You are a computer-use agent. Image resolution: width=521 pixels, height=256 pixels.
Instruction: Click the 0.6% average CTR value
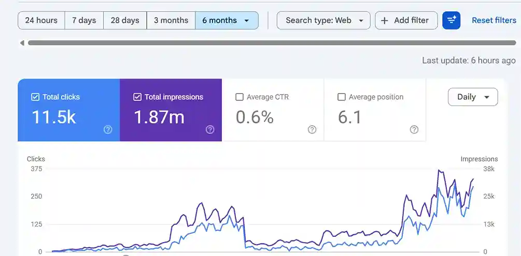tap(255, 117)
